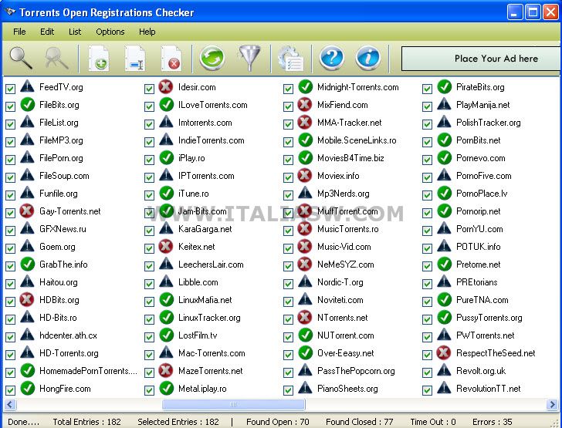The width and height of the screenshot is (562, 428).
Task: Select the Mac-Torrents.com entry
Action: (x=212, y=353)
